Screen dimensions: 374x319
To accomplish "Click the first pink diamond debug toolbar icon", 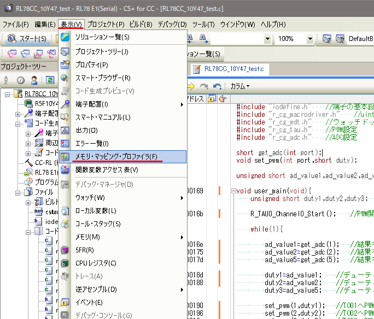I will click(x=12, y=54).
